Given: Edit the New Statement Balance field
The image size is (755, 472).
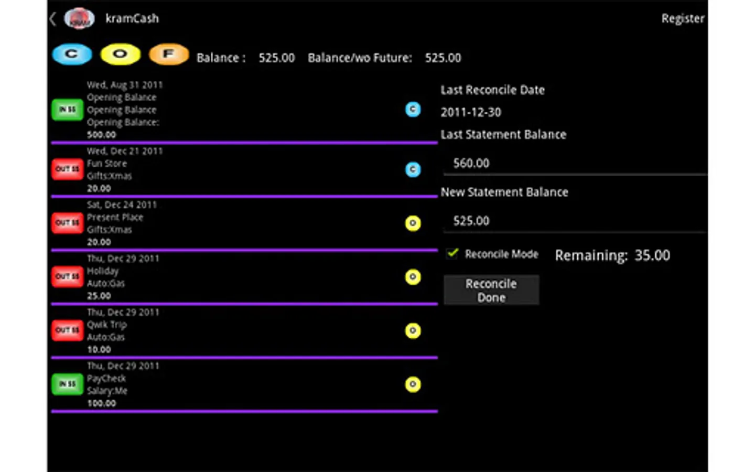Looking at the screenshot, I should pos(574,221).
